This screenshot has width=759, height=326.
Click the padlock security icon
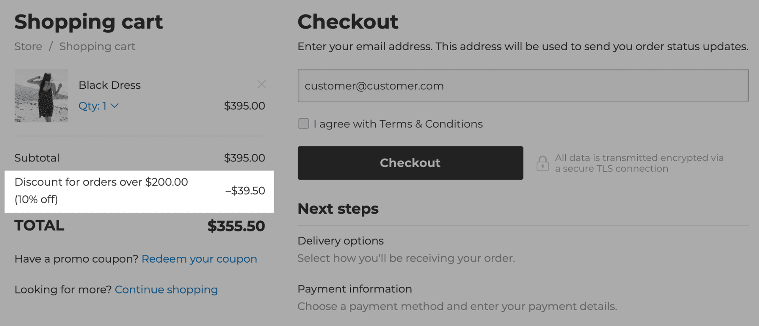pyautogui.click(x=542, y=163)
